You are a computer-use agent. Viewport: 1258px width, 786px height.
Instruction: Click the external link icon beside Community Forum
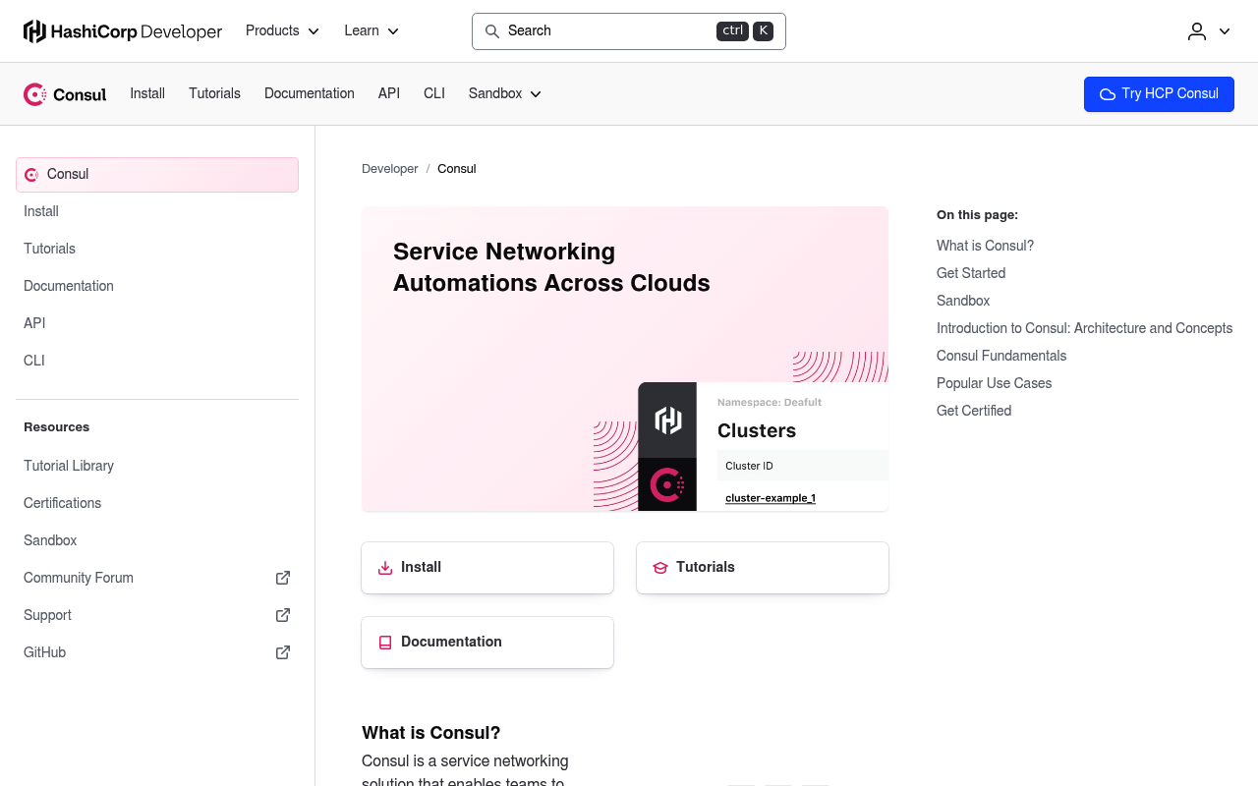(283, 578)
